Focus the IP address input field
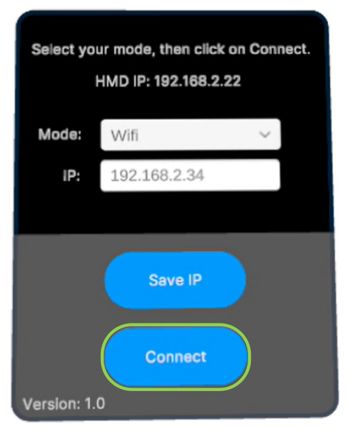Image resolution: width=347 pixels, height=430 pixels. point(190,175)
